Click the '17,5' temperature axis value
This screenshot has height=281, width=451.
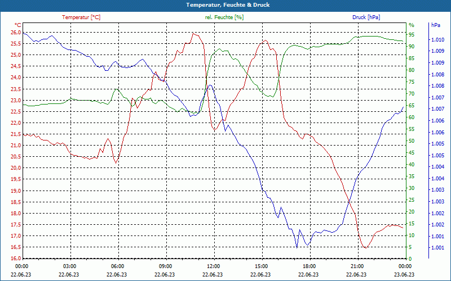pyautogui.click(x=16, y=225)
